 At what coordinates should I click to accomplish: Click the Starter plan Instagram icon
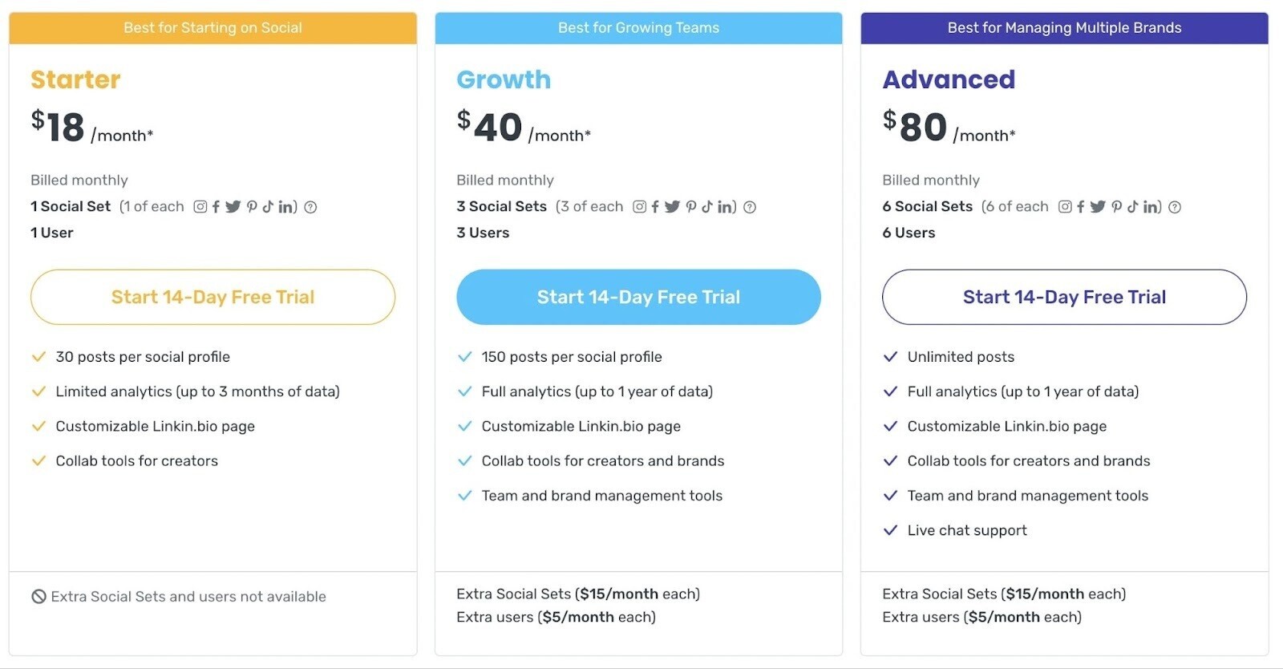(x=200, y=207)
